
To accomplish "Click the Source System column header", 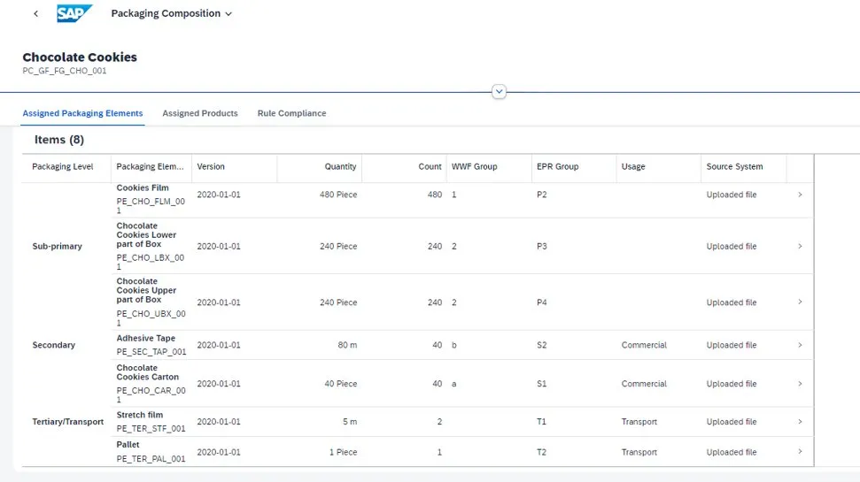I will [734, 166].
